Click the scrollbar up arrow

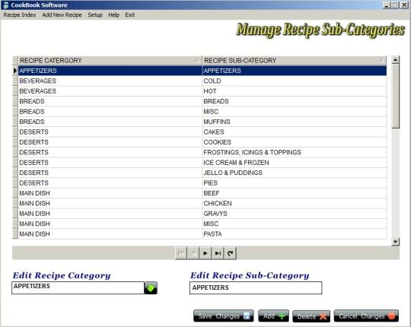(x=395, y=60)
